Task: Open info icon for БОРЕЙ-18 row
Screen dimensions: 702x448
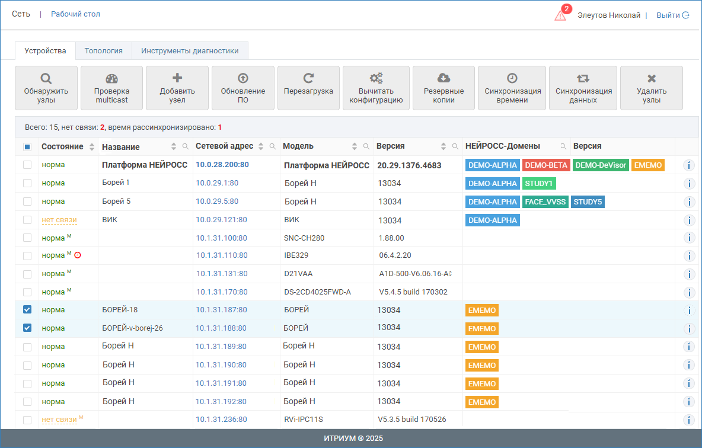Action: 689,310
